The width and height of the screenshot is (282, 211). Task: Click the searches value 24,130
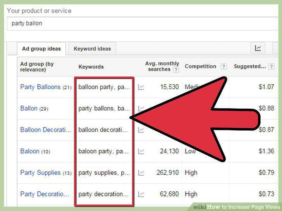(x=169, y=151)
